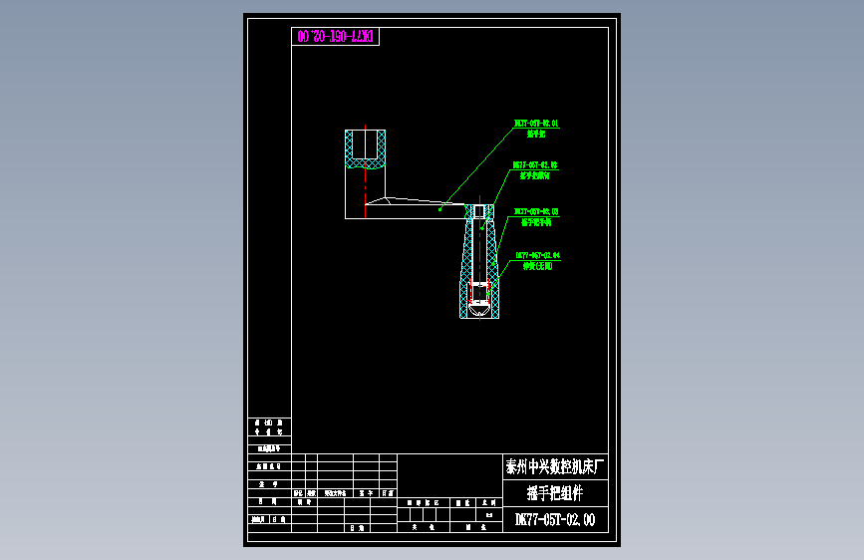Click the hatched crank hub section drawing
864x560 pixels.
point(365,148)
